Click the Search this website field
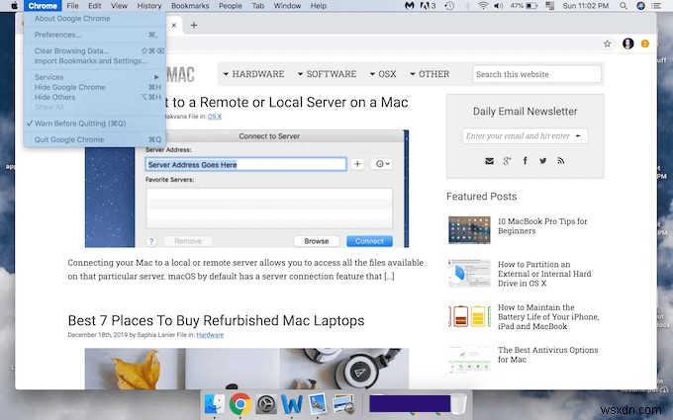Viewport: 673px width, 420px height. tap(536, 74)
